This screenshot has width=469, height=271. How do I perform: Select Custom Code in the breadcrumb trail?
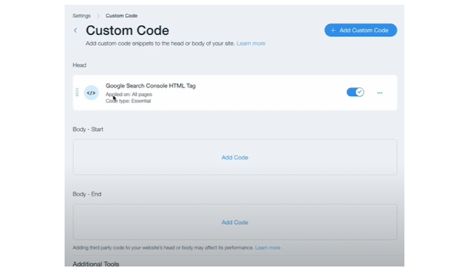click(121, 16)
